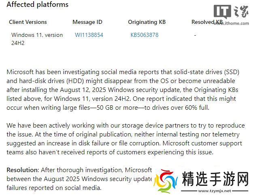Click the bold Resolution label
This screenshot has width=253, height=196.
point(23,170)
